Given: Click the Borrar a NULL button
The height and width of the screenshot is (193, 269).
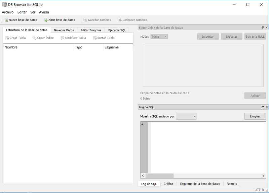Looking at the screenshot, I should (255, 37).
